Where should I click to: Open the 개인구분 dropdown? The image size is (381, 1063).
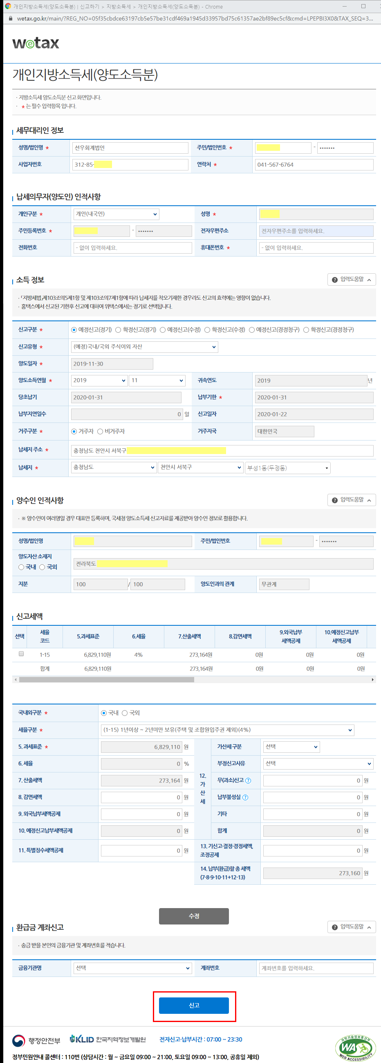click(117, 214)
